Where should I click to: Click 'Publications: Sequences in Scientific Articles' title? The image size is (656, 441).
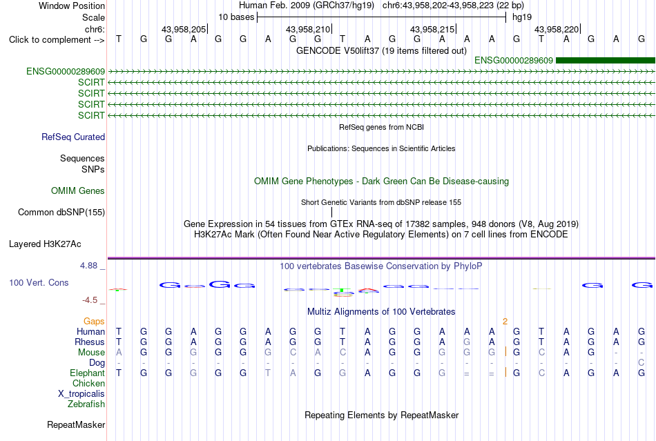point(381,148)
